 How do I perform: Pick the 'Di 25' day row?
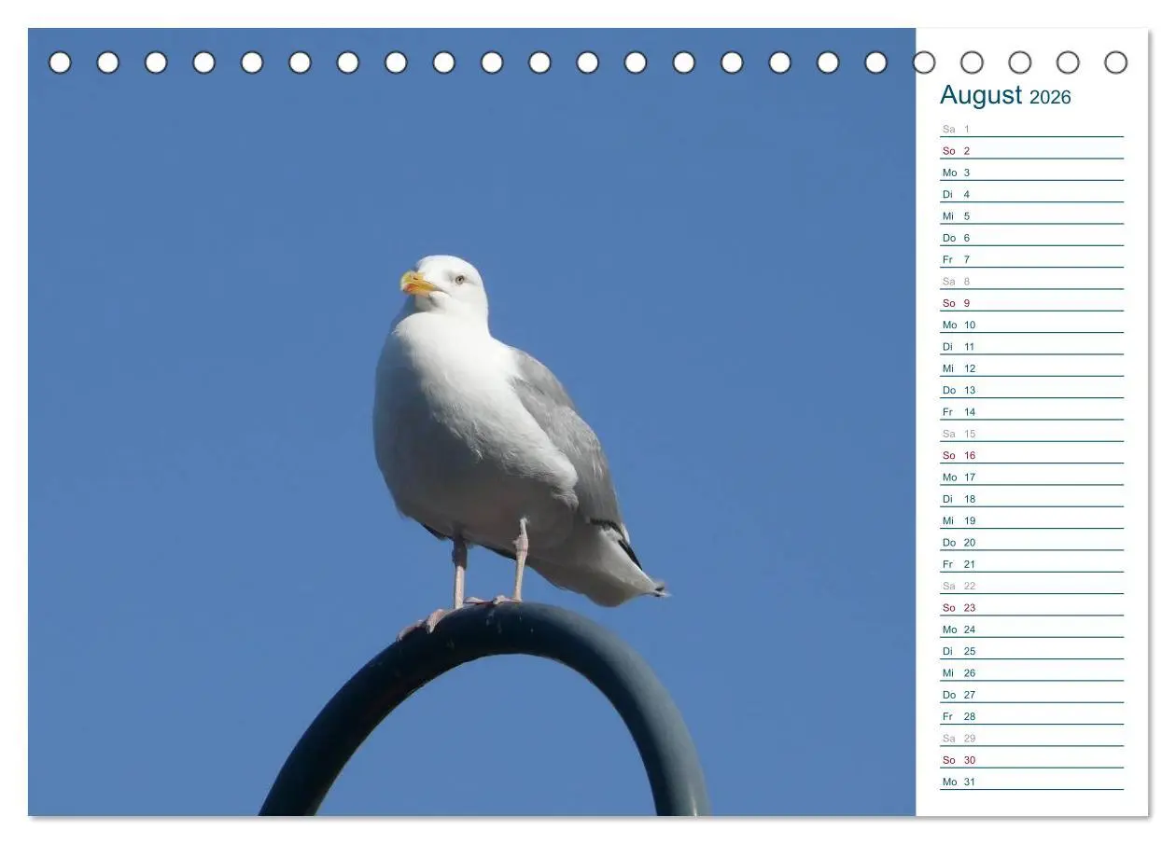[1031, 651]
